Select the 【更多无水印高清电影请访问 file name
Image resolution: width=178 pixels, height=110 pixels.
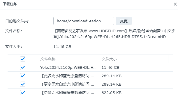click(x=67, y=93)
